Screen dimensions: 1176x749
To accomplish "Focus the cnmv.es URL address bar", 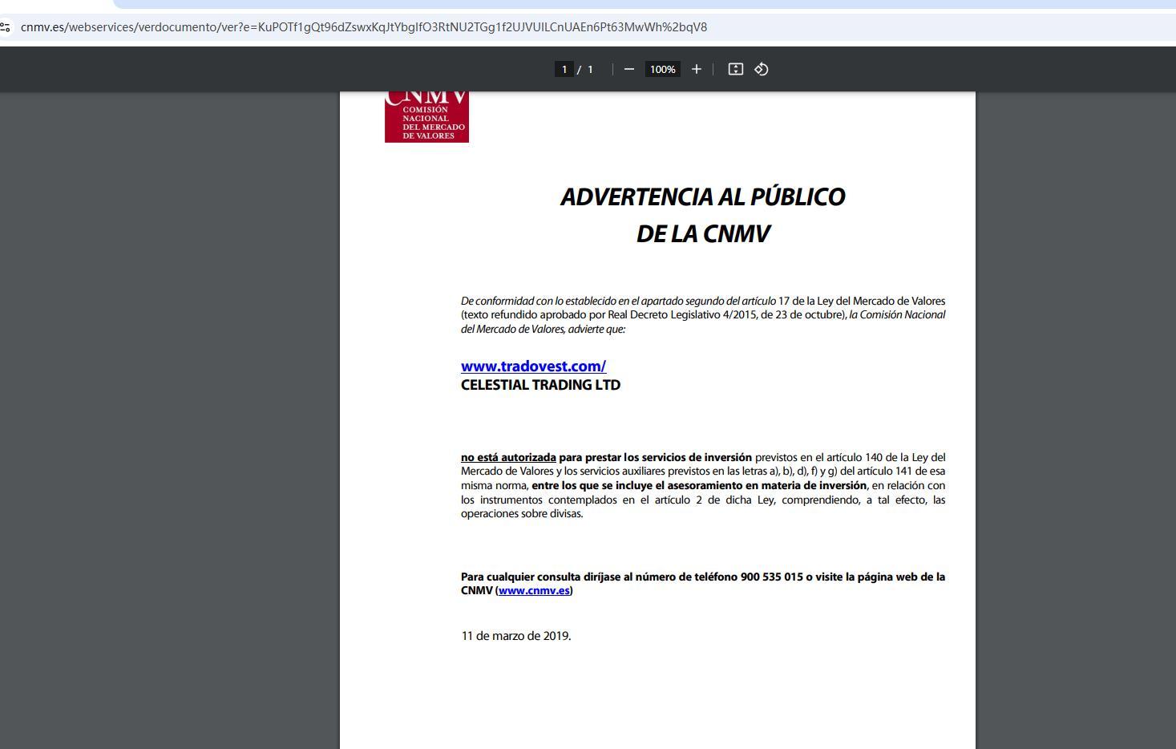I will pos(363,27).
